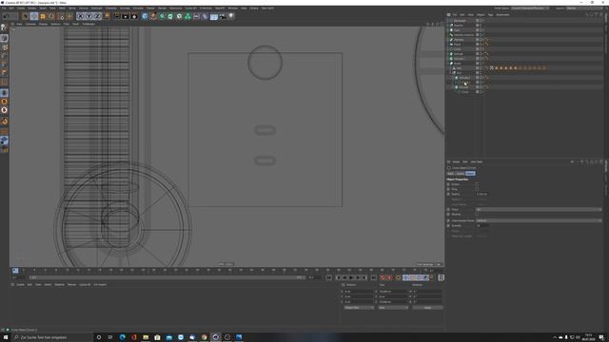This screenshot has width=609, height=342.
Task: Open the Edit Render Settings icon
Action: (134, 16)
